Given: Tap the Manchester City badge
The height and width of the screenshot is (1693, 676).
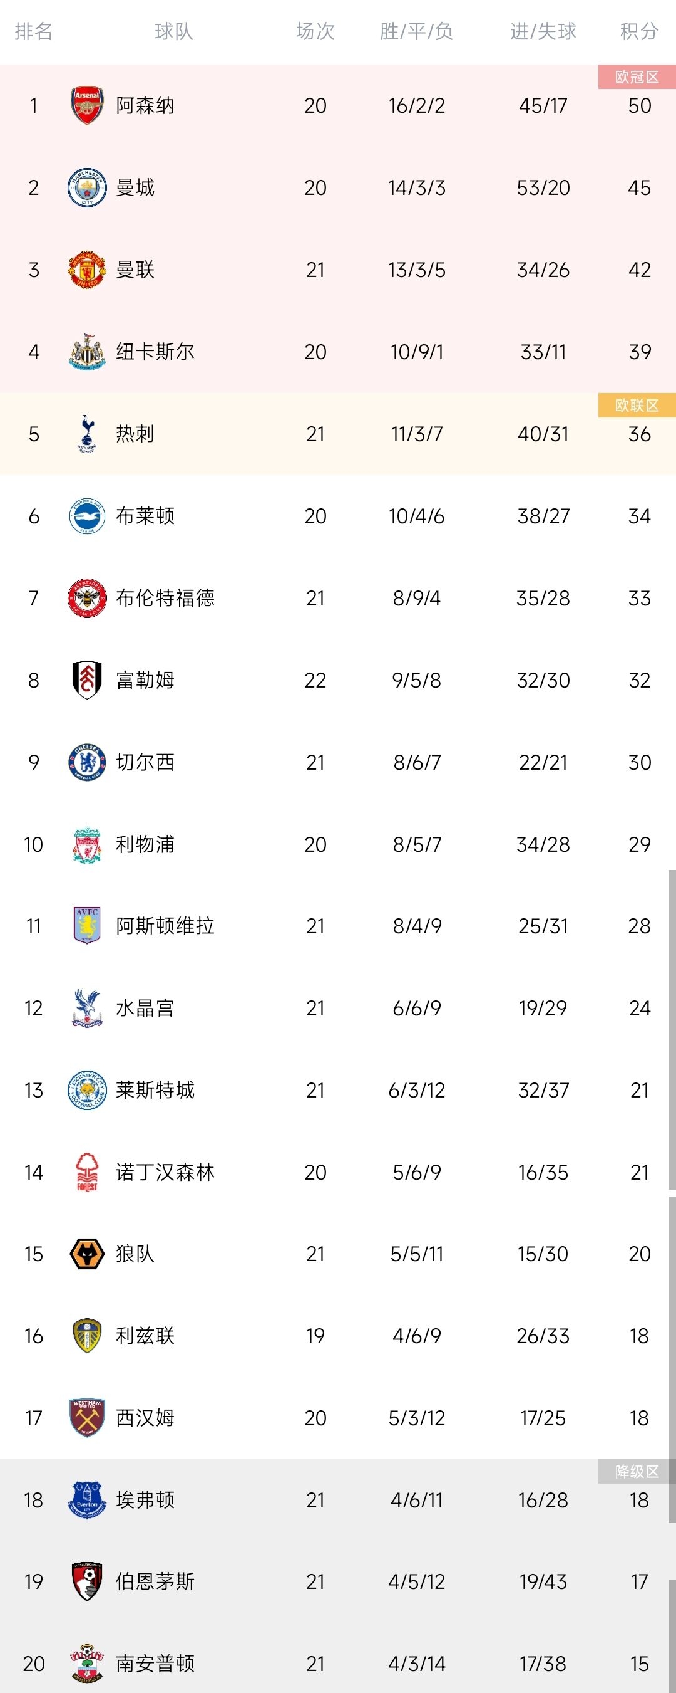Looking at the screenshot, I should (86, 187).
